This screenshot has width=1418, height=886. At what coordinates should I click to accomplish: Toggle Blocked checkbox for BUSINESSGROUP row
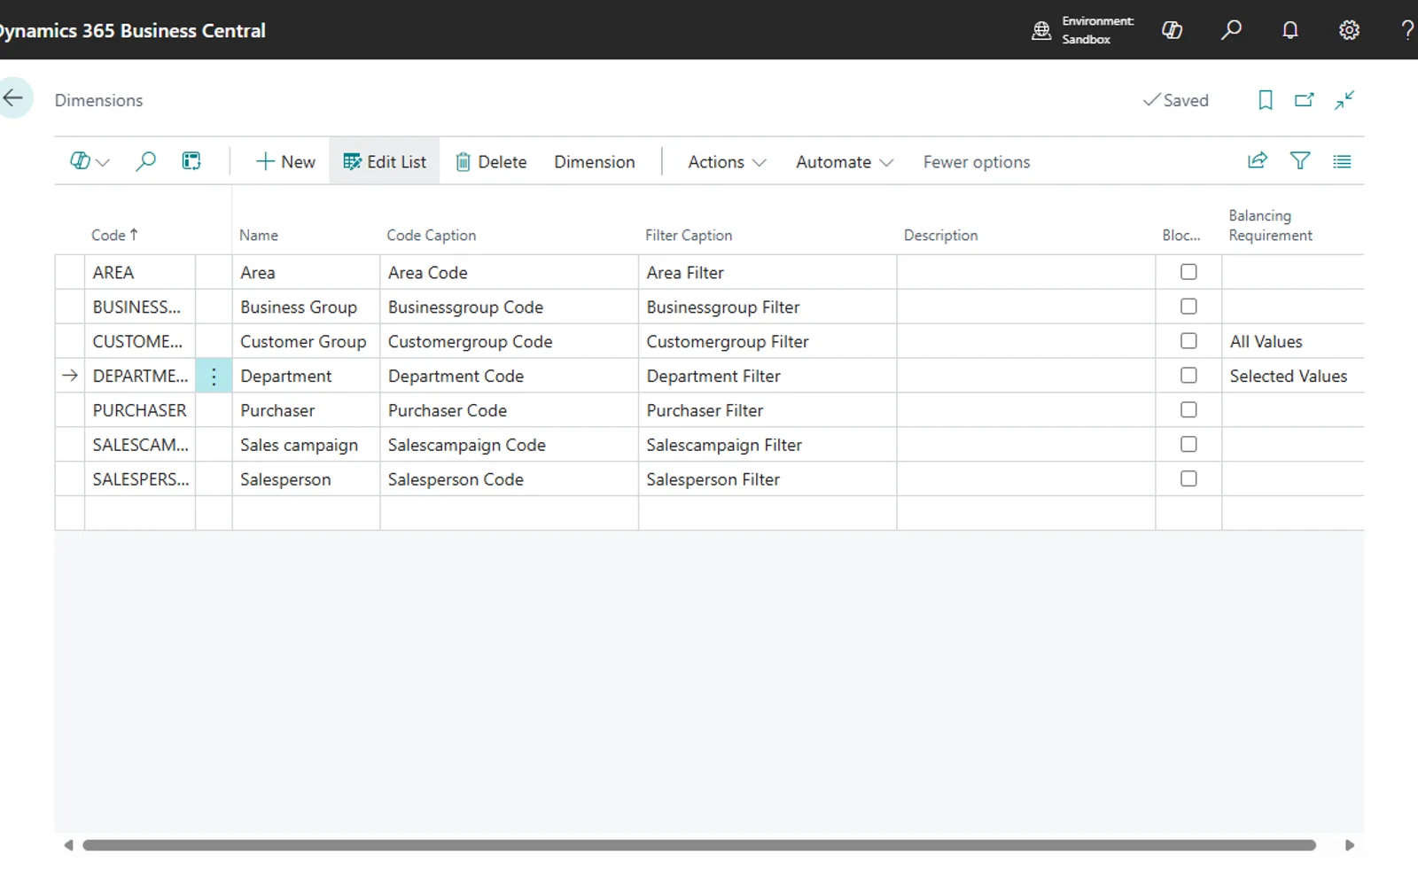point(1188,307)
